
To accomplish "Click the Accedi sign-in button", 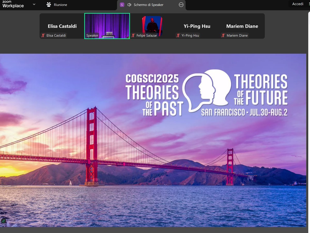I will click(x=298, y=4).
